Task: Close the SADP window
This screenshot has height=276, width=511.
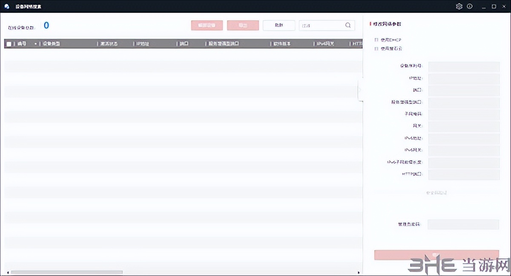Action: coord(504,6)
